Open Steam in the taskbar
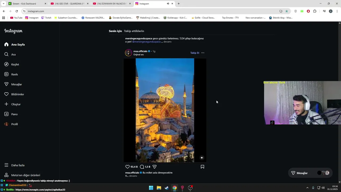Viewport: 341px width, 192px height. 167,188
